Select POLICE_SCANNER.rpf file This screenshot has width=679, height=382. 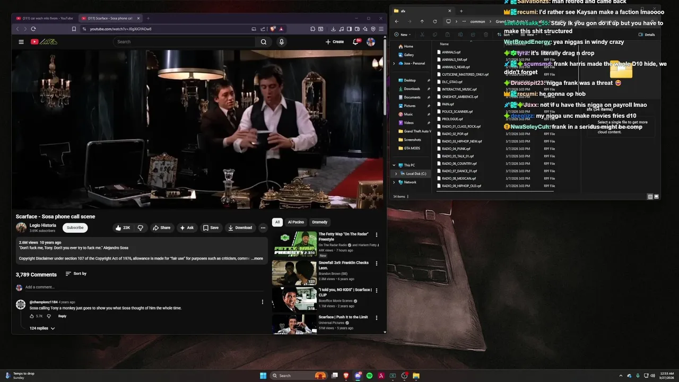[457, 111]
